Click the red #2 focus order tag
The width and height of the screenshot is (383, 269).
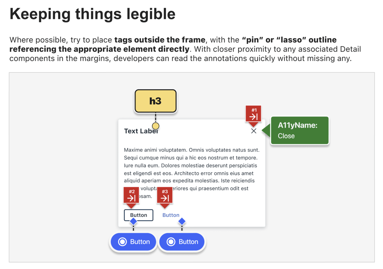tap(131, 196)
